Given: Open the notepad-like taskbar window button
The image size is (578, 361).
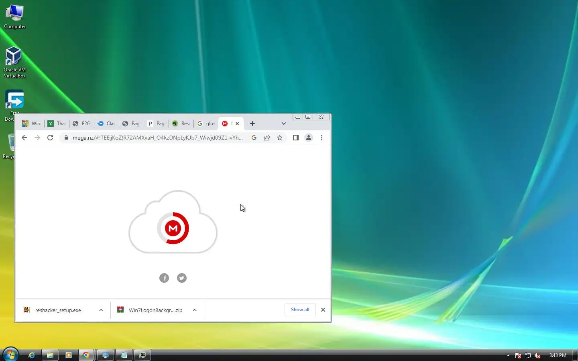Looking at the screenshot, I should pos(124,355).
